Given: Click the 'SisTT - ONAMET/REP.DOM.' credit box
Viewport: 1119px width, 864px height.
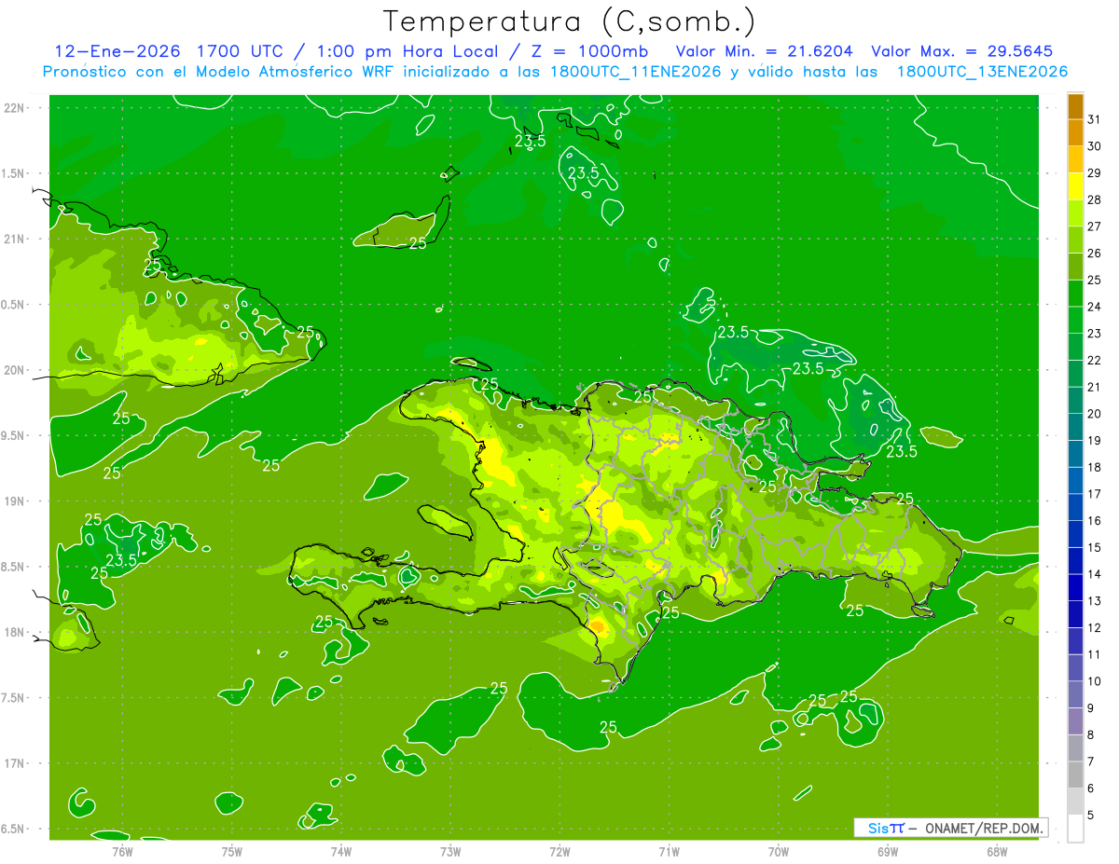Looking at the screenshot, I should click(950, 828).
